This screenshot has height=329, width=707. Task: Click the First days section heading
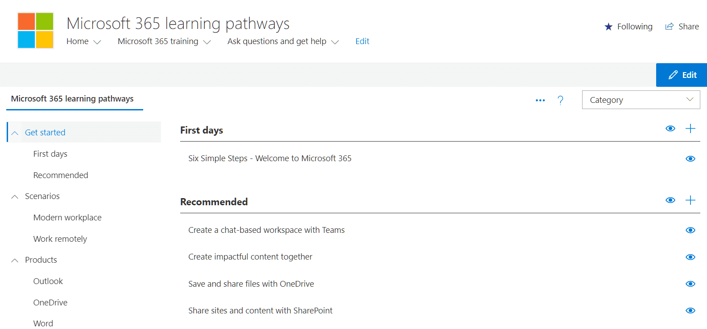point(202,130)
